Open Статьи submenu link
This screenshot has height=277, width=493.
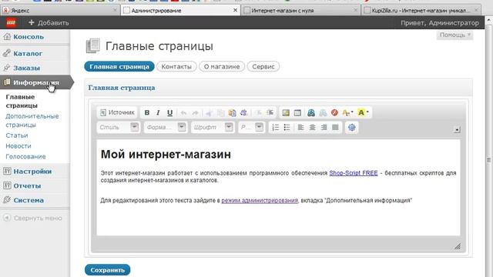[x=17, y=135]
